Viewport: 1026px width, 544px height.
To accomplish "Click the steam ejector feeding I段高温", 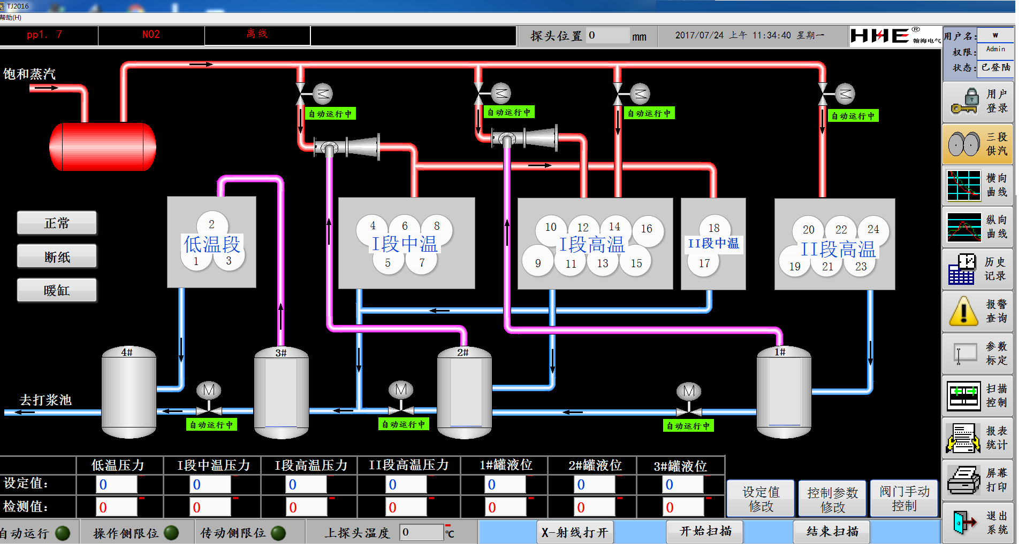I will (x=525, y=138).
